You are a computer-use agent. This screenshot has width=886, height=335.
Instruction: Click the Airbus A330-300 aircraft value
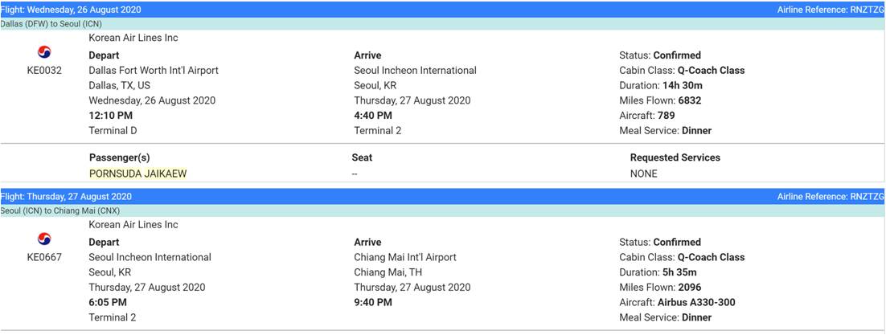tap(697, 303)
